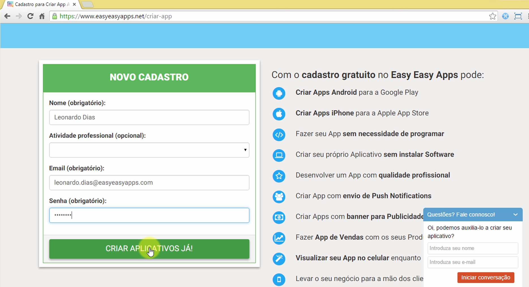529x287 pixels.
Task: Click the padlock icon in address bar
Action: point(54,16)
